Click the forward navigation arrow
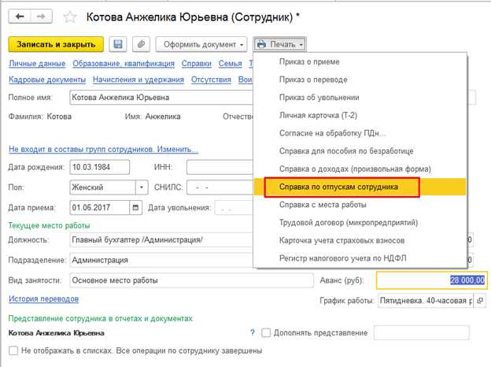This screenshot has height=367, width=491. pos(39,17)
